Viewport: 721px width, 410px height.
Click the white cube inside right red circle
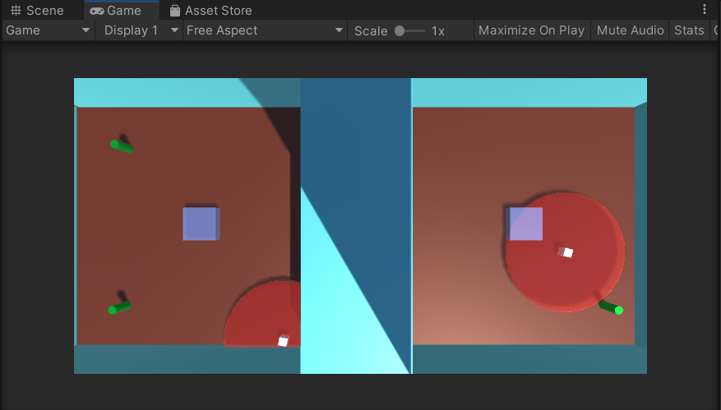566,252
